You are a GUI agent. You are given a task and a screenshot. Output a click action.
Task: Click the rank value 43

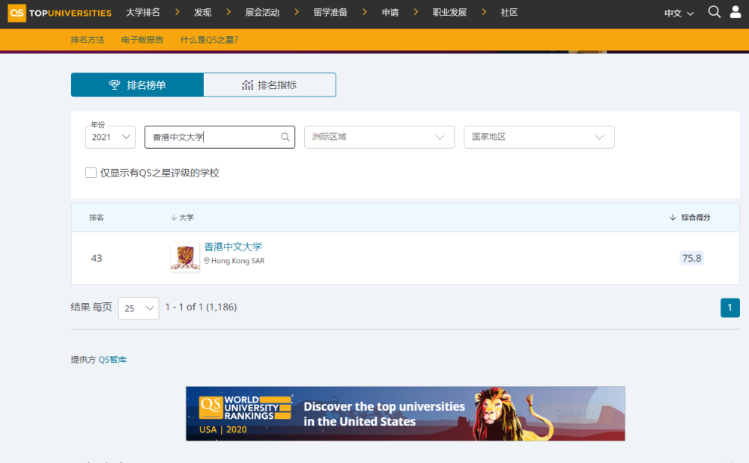97,258
